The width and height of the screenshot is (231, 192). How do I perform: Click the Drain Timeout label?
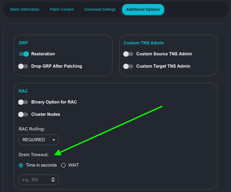tap(34, 155)
